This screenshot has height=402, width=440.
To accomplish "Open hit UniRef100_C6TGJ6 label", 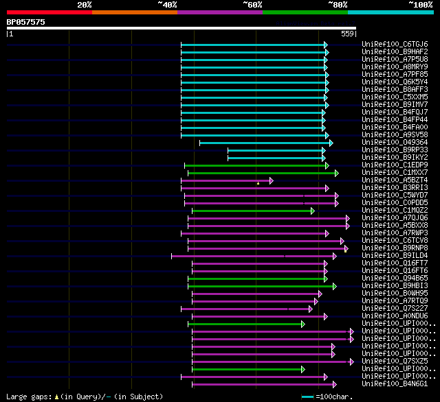I will 395,44.
